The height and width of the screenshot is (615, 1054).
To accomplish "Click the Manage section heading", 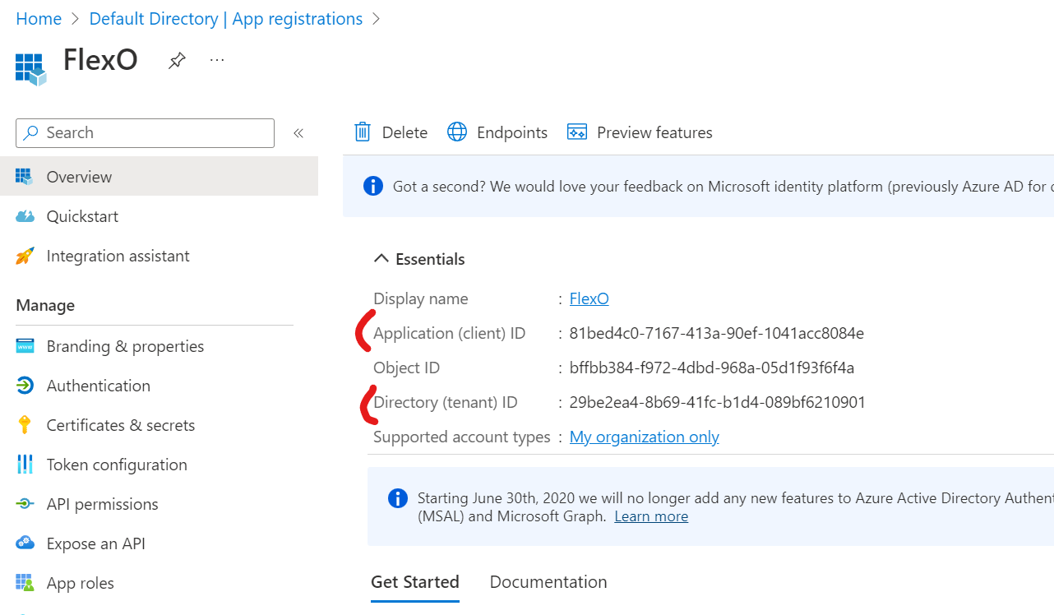I will [x=45, y=305].
